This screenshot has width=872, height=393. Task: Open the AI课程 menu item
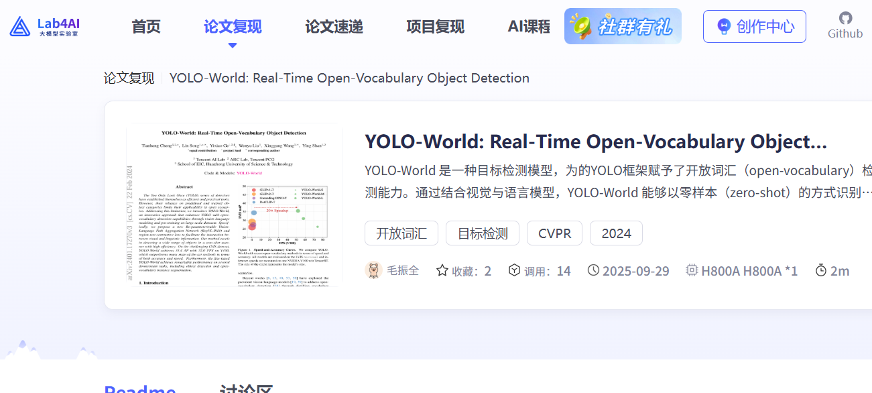tap(529, 27)
